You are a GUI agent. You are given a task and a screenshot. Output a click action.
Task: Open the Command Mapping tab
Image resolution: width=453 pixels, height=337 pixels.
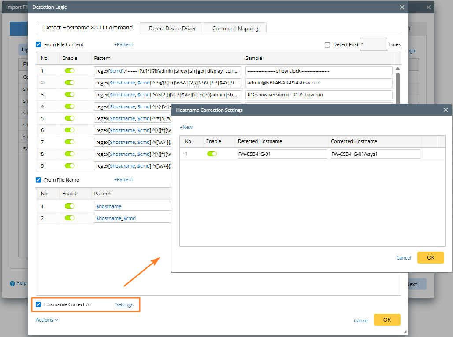click(235, 28)
